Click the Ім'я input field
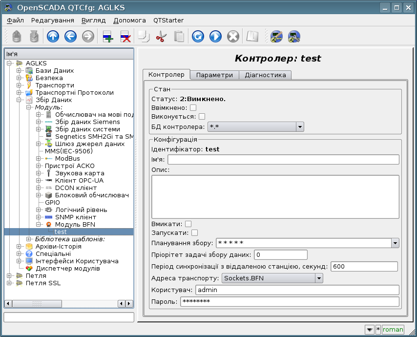 point(283,160)
